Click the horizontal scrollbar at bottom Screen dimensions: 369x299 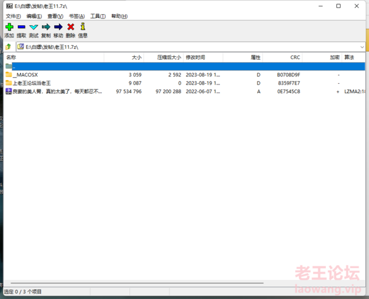(x=137, y=283)
